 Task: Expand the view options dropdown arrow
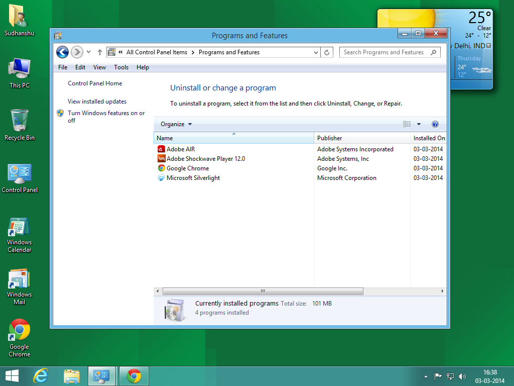click(418, 124)
